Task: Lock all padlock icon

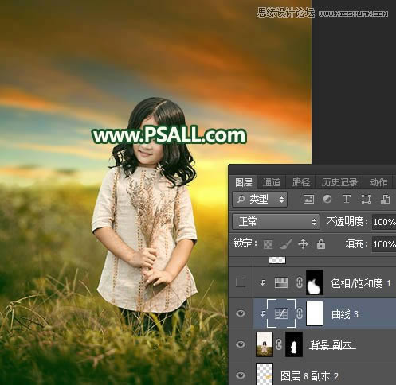Action: (321, 244)
